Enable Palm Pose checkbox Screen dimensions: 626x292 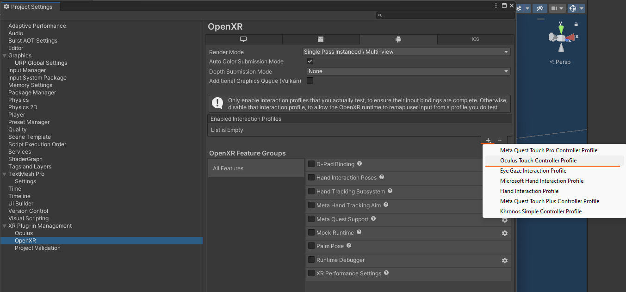click(311, 246)
